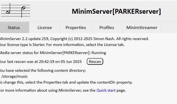Click the Rescan button

point(95,62)
